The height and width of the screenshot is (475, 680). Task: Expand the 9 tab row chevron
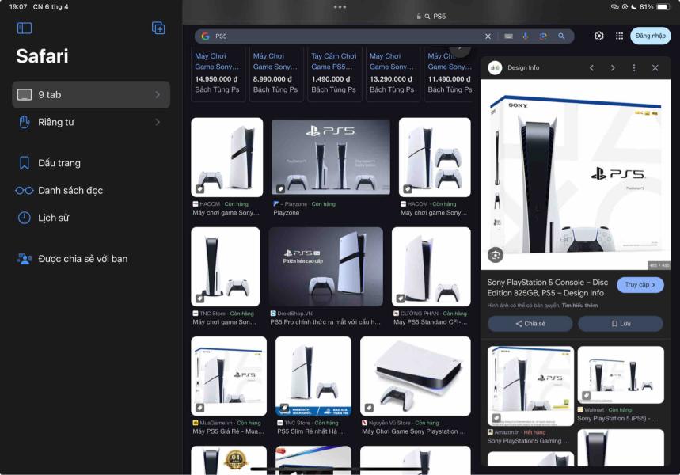[158, 94]
